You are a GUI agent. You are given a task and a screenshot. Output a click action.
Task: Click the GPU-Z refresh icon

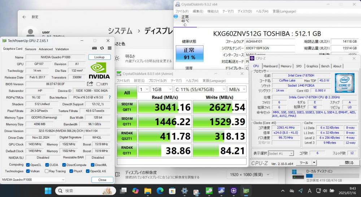pyautogui.click(x=102, y=48)
